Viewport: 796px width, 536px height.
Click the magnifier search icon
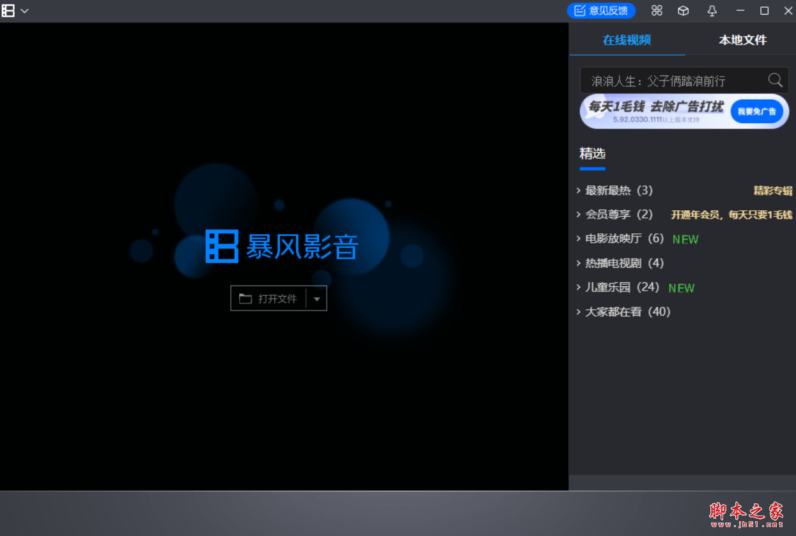click(x=775, y=80)
